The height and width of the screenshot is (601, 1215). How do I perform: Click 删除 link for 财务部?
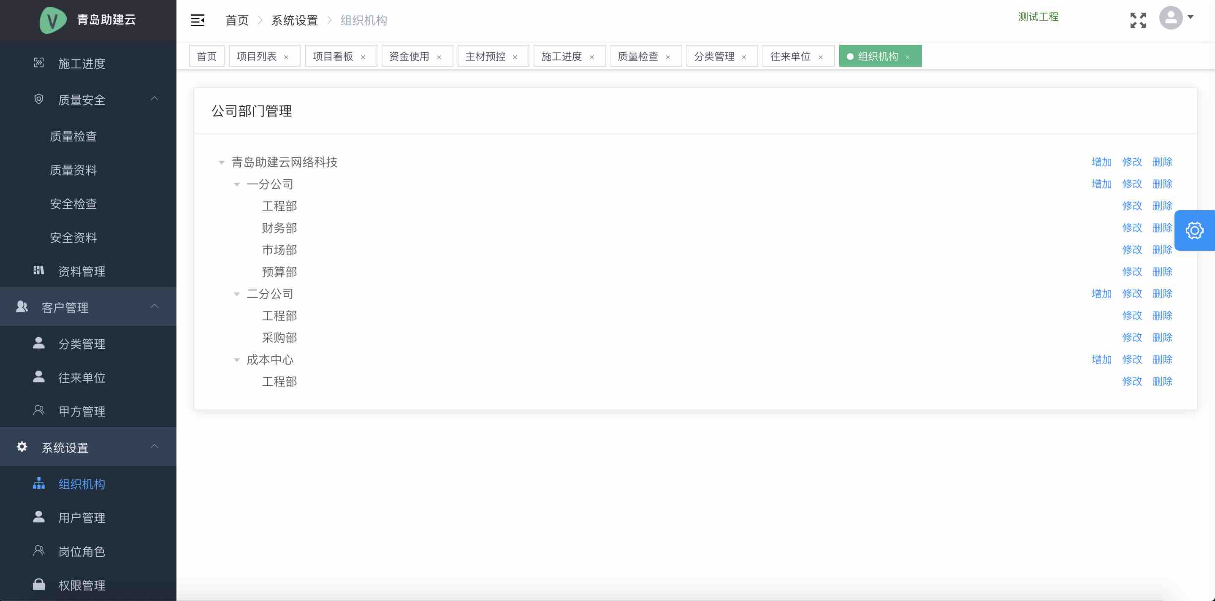(1162, 227)
